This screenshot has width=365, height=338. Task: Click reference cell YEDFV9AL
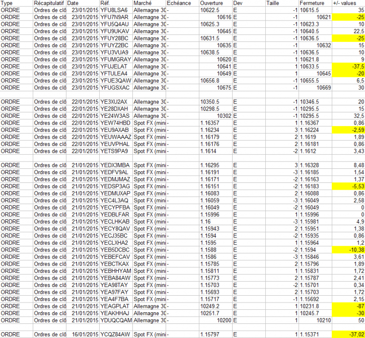pyautogui.click(x=116, y=172)
